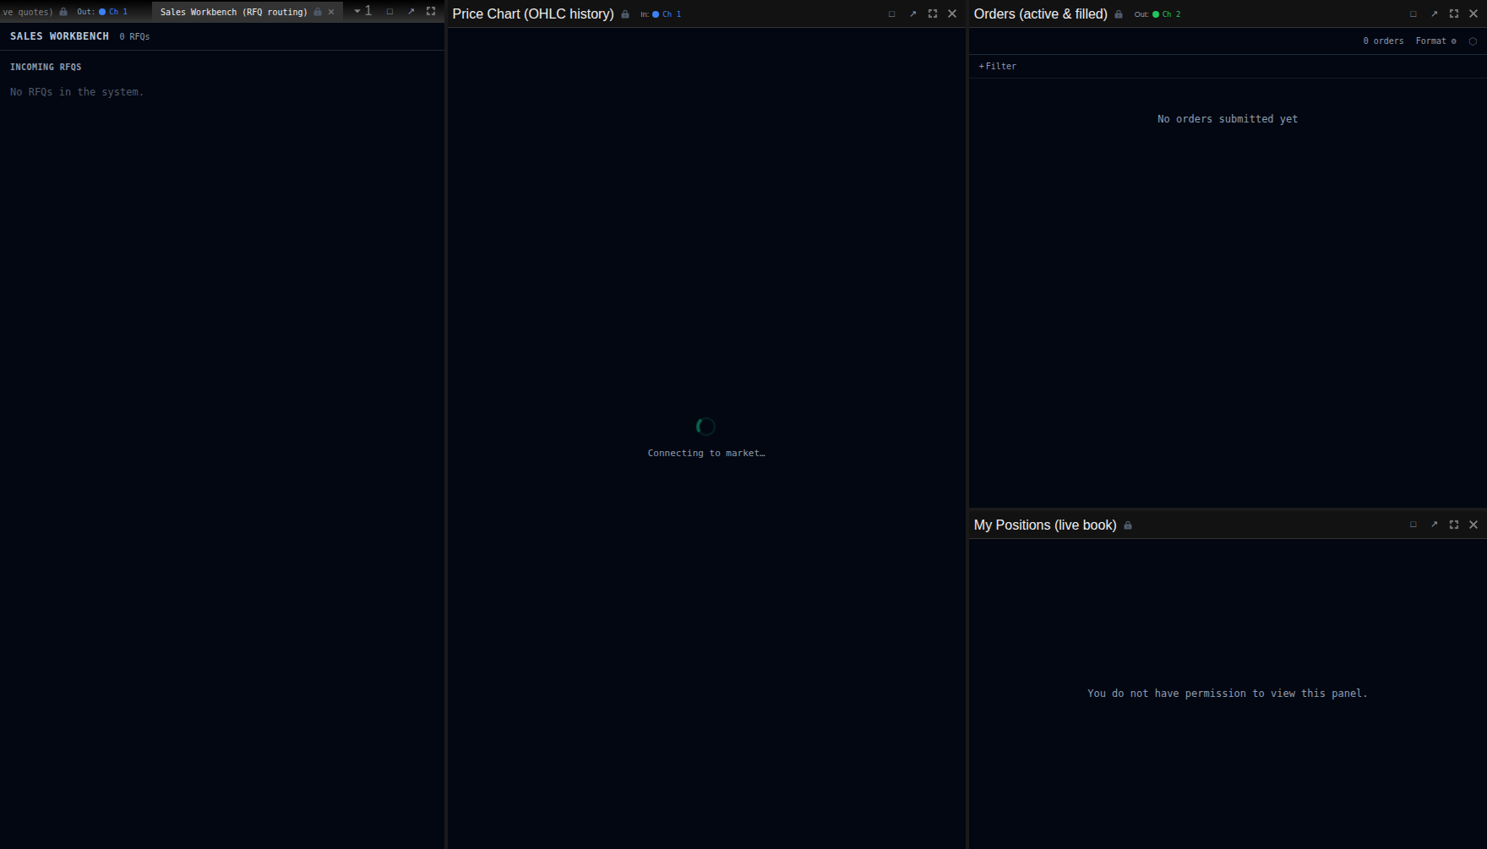Open the Sales Workbench (RFQ routing) tab
1487x849 pixels.
[x=233, y=12]
